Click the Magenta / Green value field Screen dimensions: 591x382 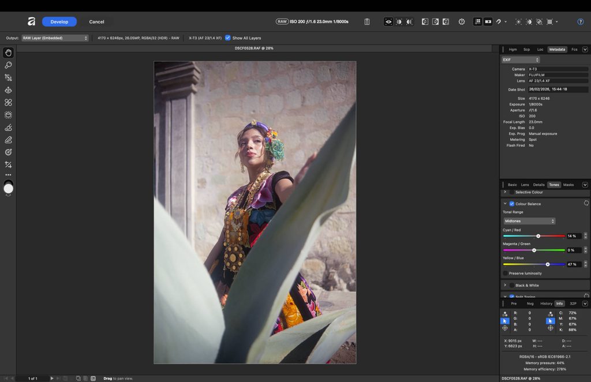574,250
